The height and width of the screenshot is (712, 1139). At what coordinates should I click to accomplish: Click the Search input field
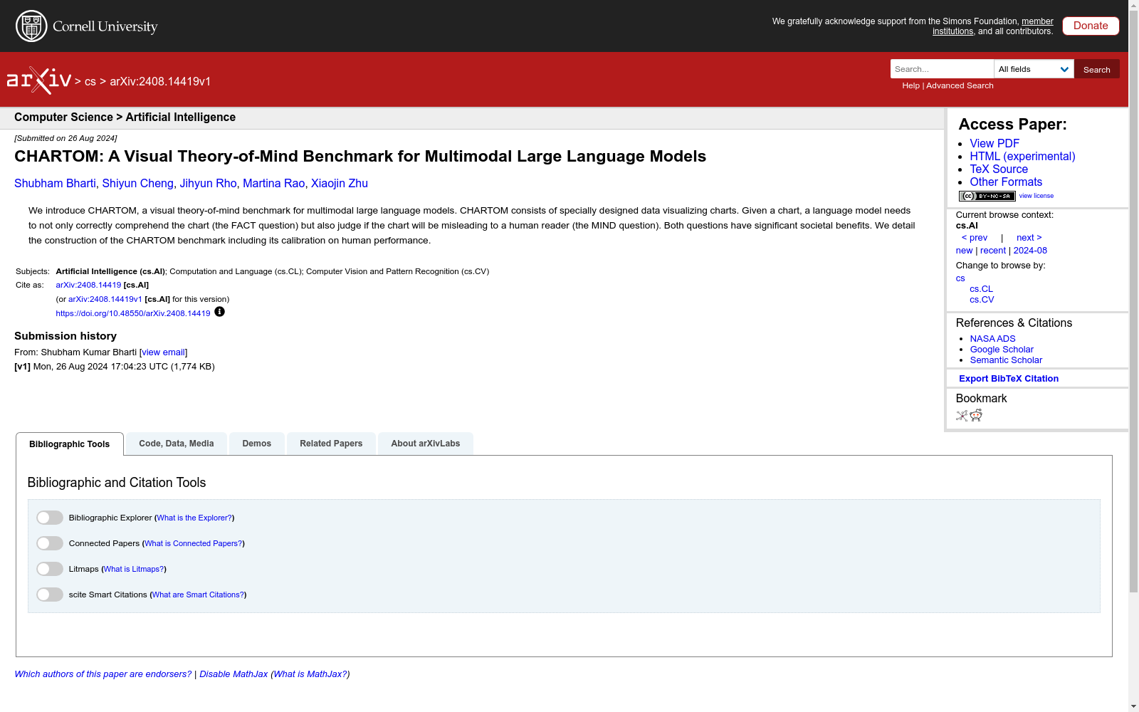click(x=942, y=69)
